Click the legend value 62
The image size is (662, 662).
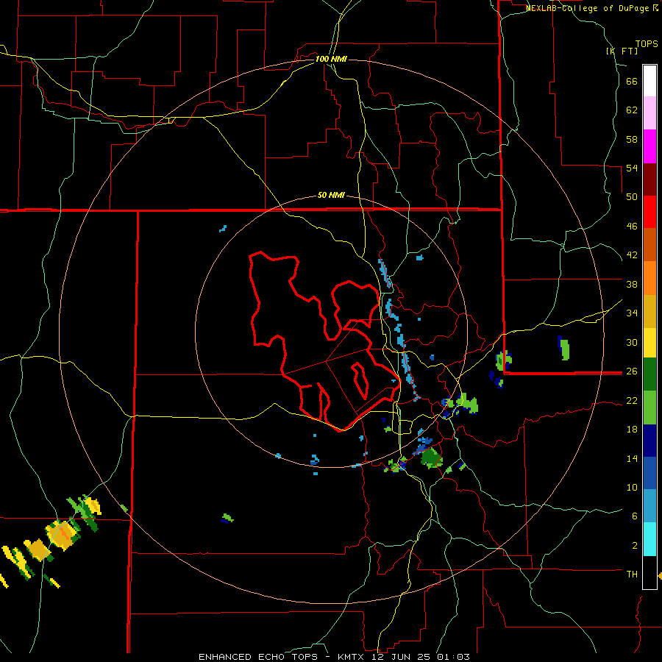click(x=632, y=110)
